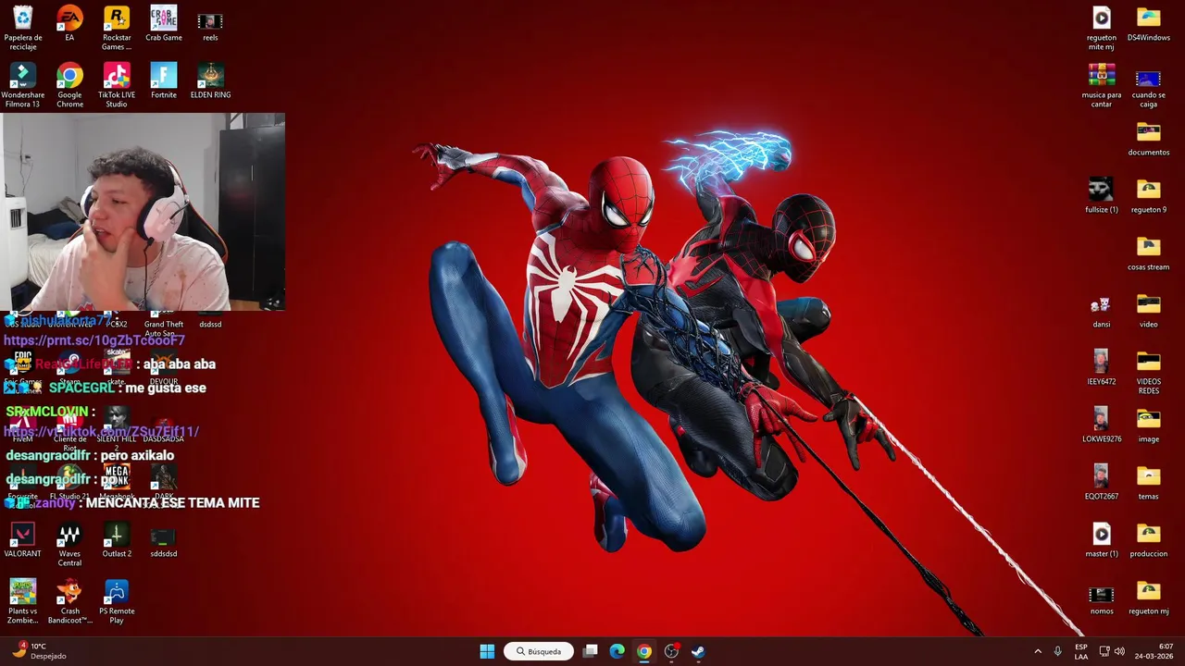Screen dimensions: 1185x666
Task: Open the regueton mite mj media file
Action: point(1101,28)
